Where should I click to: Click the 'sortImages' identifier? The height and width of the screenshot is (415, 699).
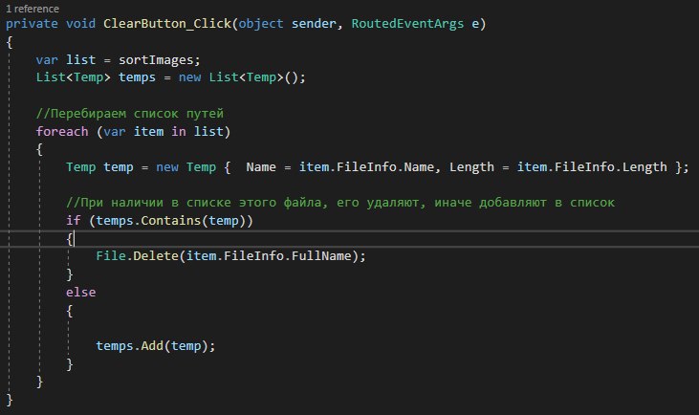(x=156, y=59)
